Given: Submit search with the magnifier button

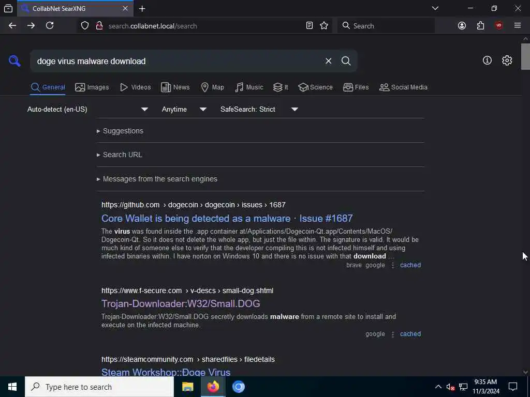Looking at the screenshot, I should (x=346, y=61).
